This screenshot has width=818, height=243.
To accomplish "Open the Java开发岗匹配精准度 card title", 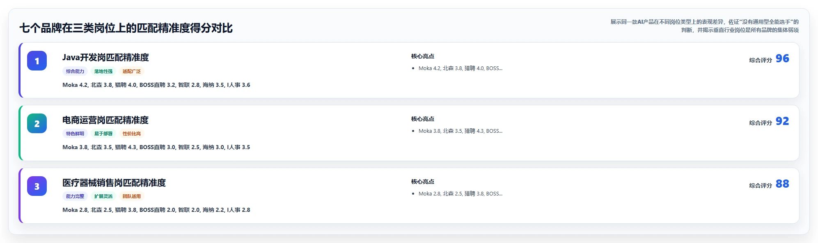I will (x=105, y=57).
